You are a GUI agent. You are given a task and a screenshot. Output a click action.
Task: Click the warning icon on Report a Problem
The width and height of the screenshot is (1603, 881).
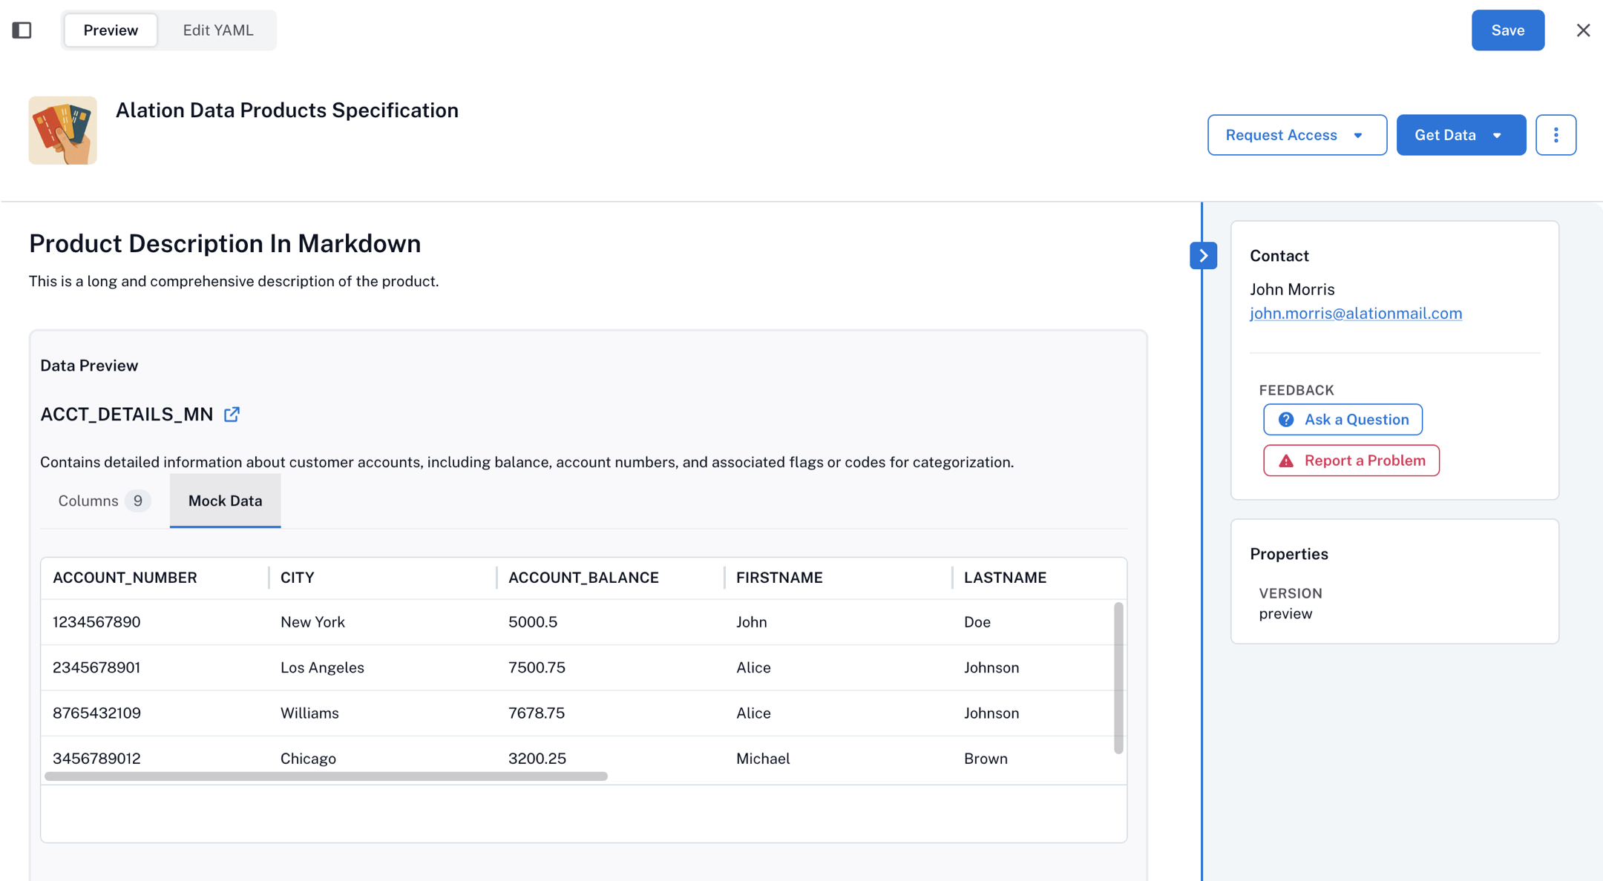pos(1286,460)
